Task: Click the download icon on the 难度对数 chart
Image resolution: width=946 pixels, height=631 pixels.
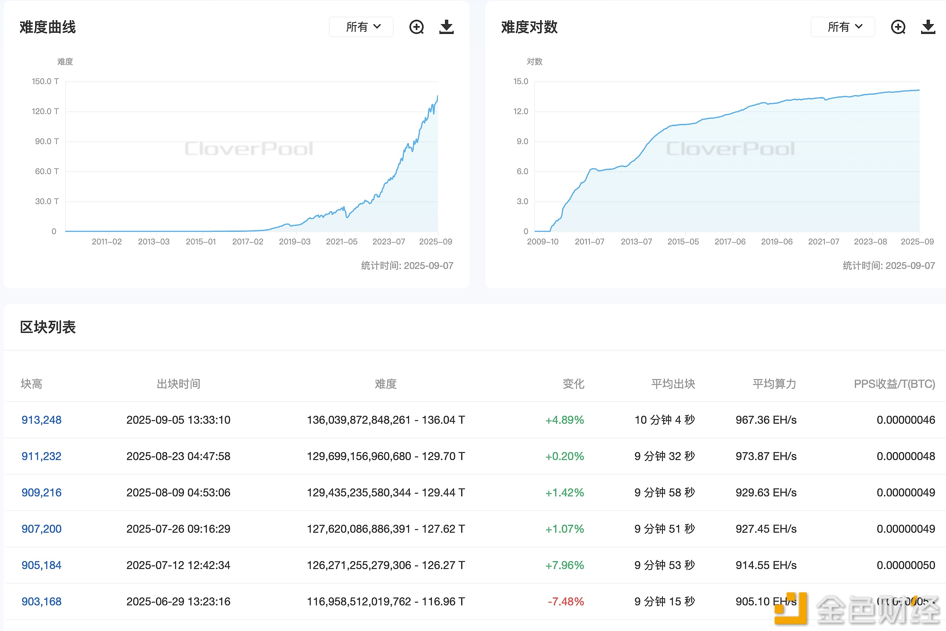Action: tap(927, 26)
